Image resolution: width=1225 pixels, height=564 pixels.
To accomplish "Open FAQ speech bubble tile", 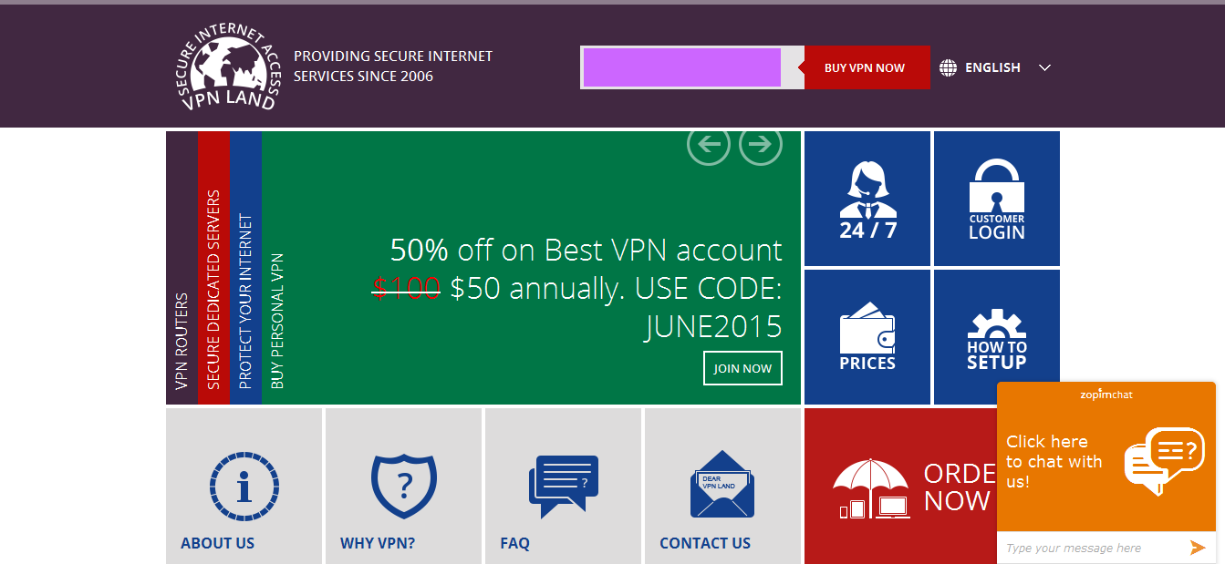I will click(563, 487).
